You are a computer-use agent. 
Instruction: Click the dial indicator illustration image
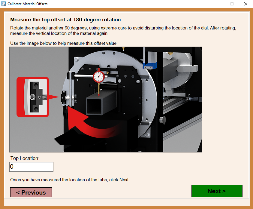(x=106, y=100)
